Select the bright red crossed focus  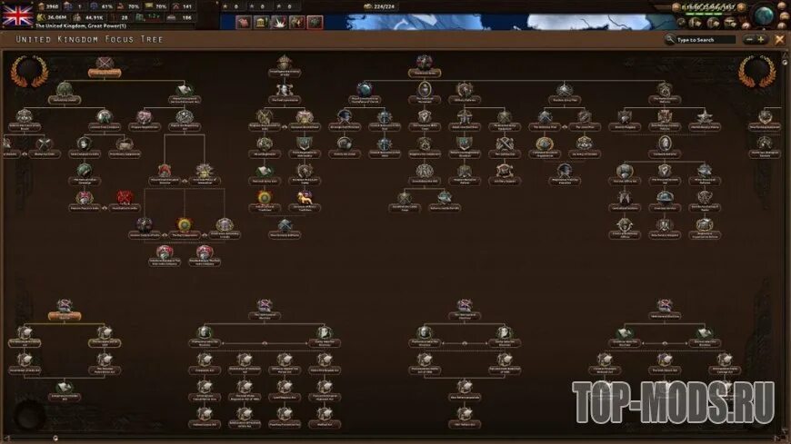[125, 201]
